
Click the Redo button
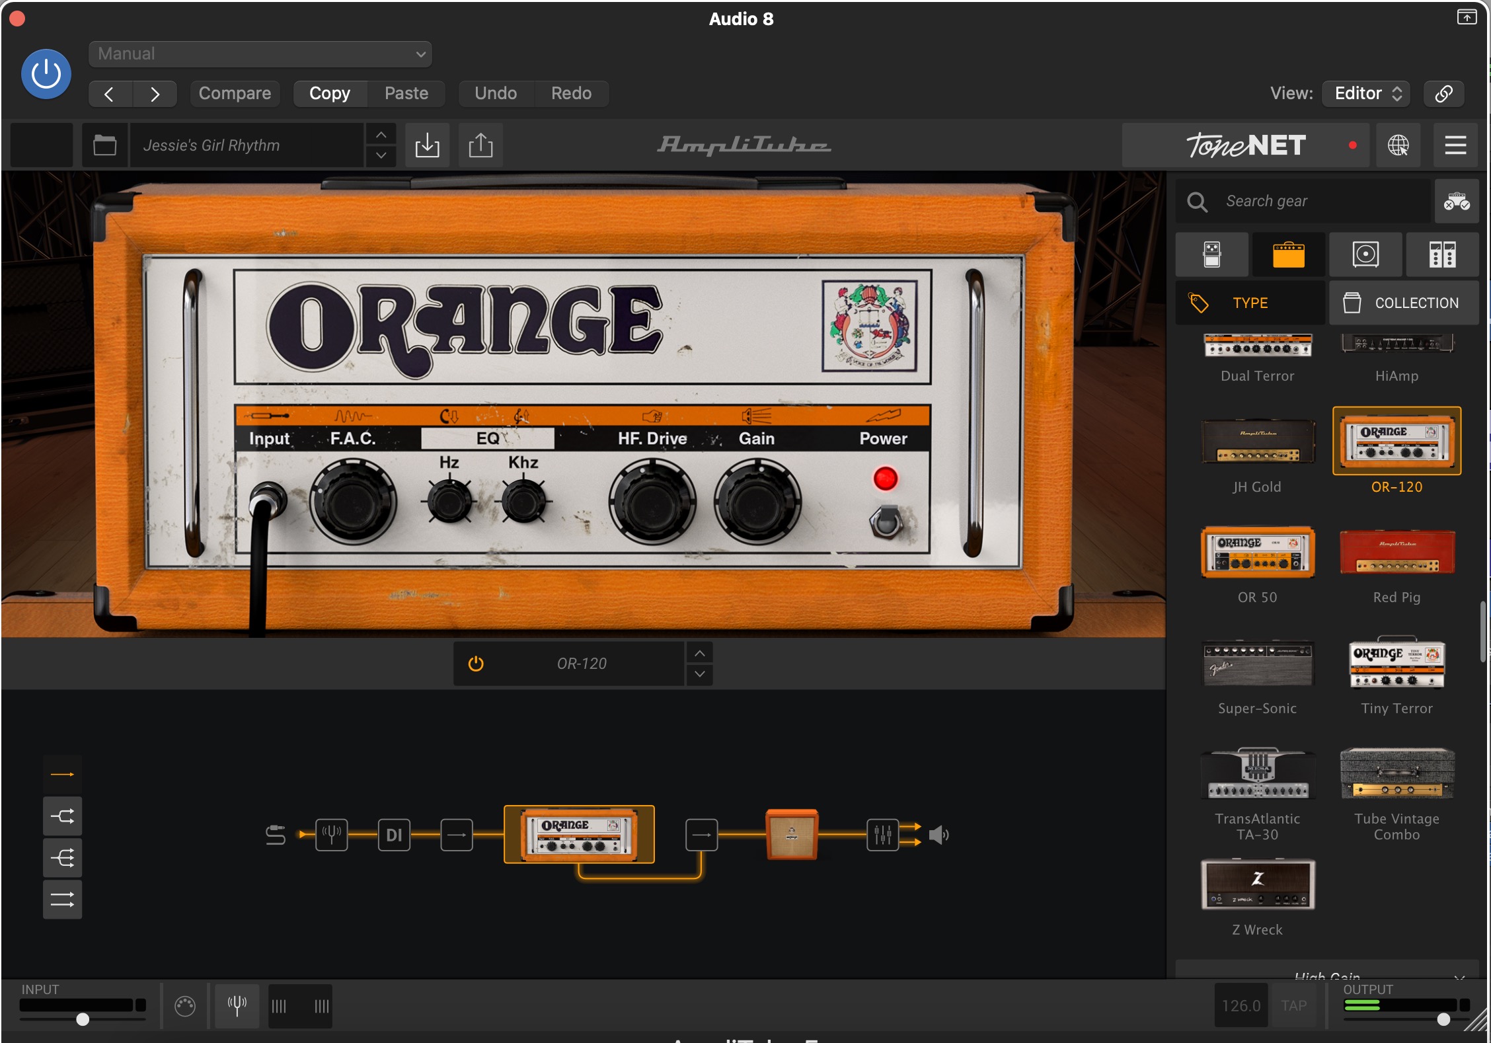[x=572, y=93]
